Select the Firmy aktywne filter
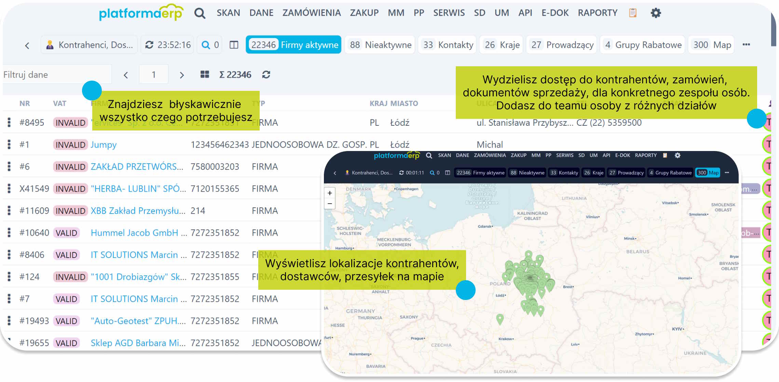 293,44
